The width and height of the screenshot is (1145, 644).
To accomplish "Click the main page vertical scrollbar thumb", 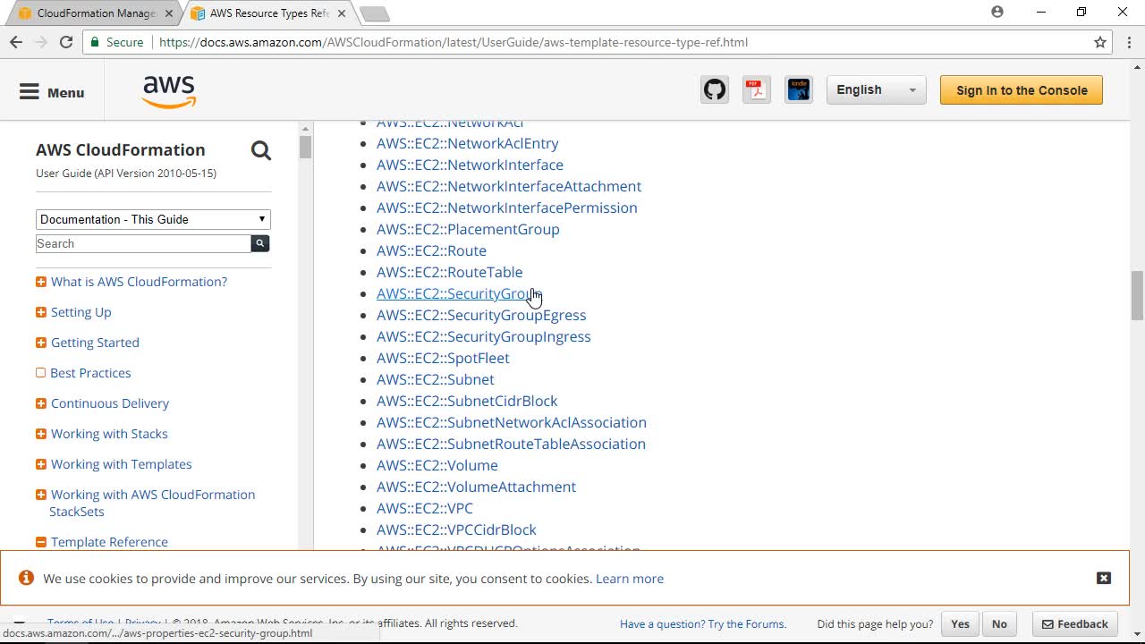I will (x=1137, y=295).
